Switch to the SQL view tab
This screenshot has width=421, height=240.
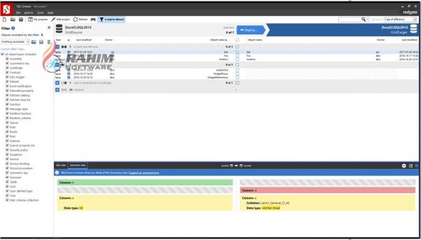[61, 165]
